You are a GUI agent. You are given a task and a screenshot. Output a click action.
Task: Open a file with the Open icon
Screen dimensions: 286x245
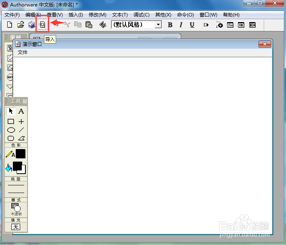21,25
